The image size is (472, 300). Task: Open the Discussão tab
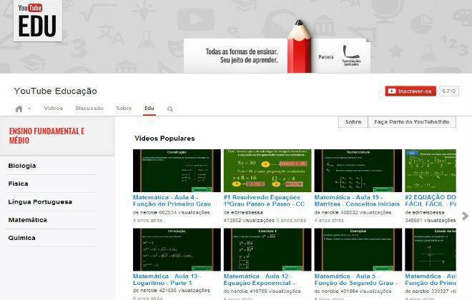pyautogui.click(x=89, y=109)
